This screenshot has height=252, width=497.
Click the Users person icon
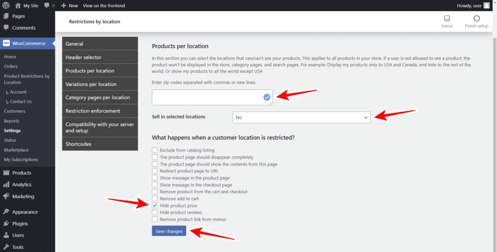point(6,235)
